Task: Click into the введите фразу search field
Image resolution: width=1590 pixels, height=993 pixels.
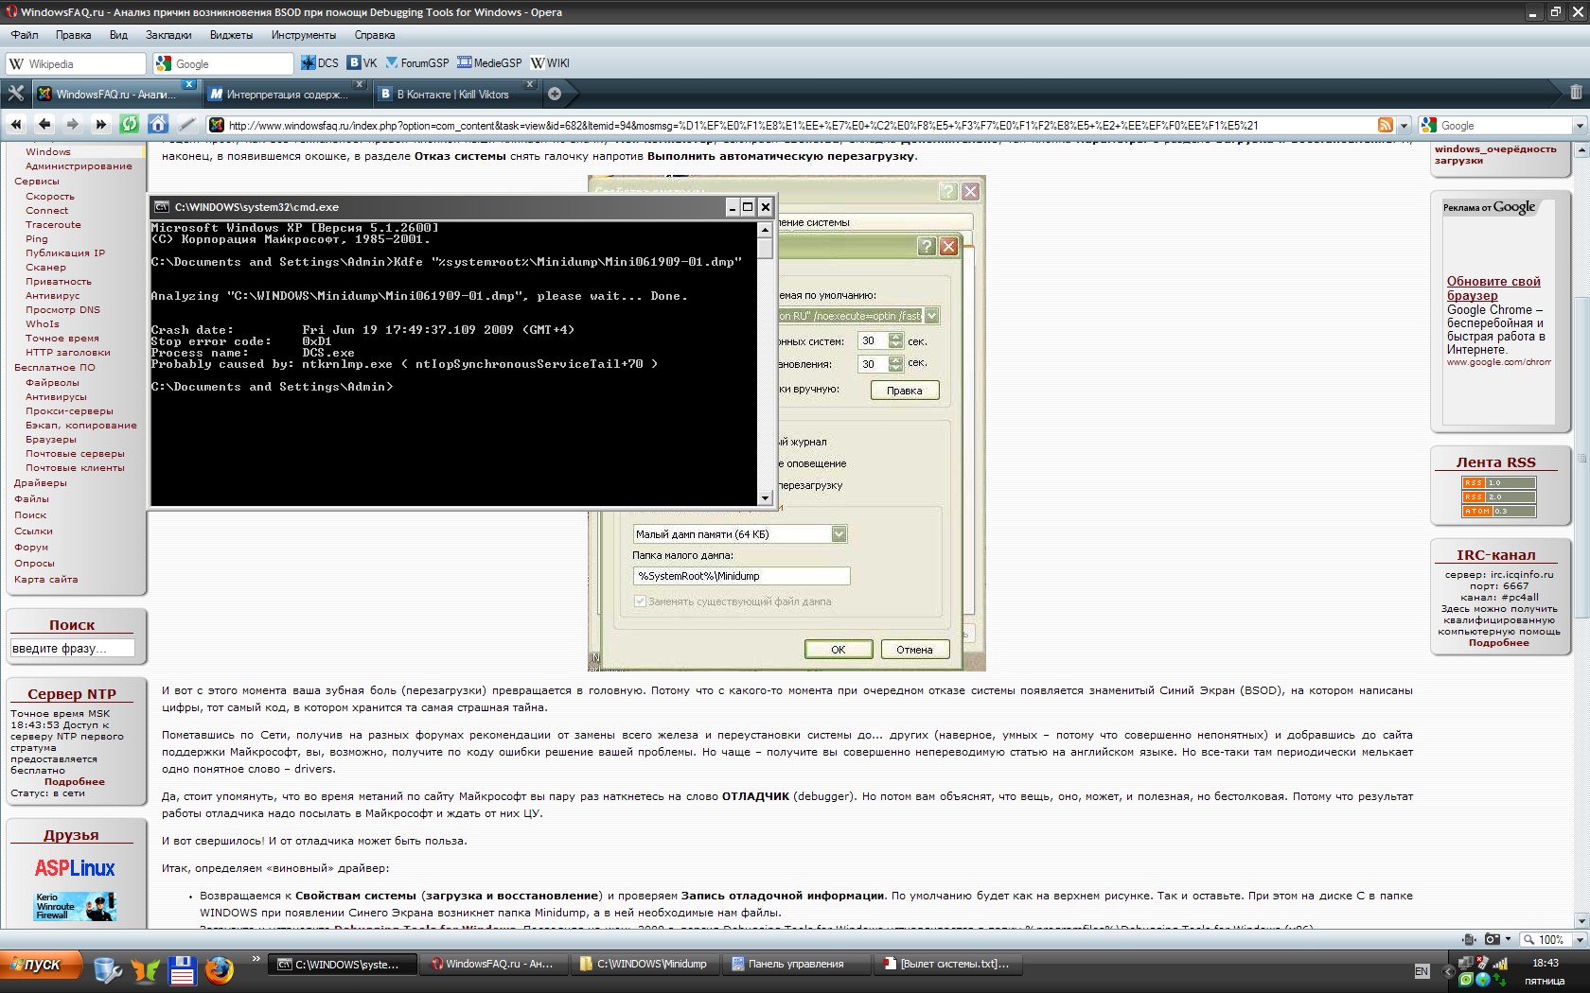Action: [x=73, y=649]
